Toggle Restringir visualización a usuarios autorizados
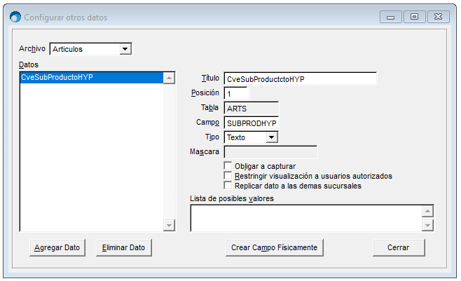This screenshot has height=281, width=461. (228, 176)
